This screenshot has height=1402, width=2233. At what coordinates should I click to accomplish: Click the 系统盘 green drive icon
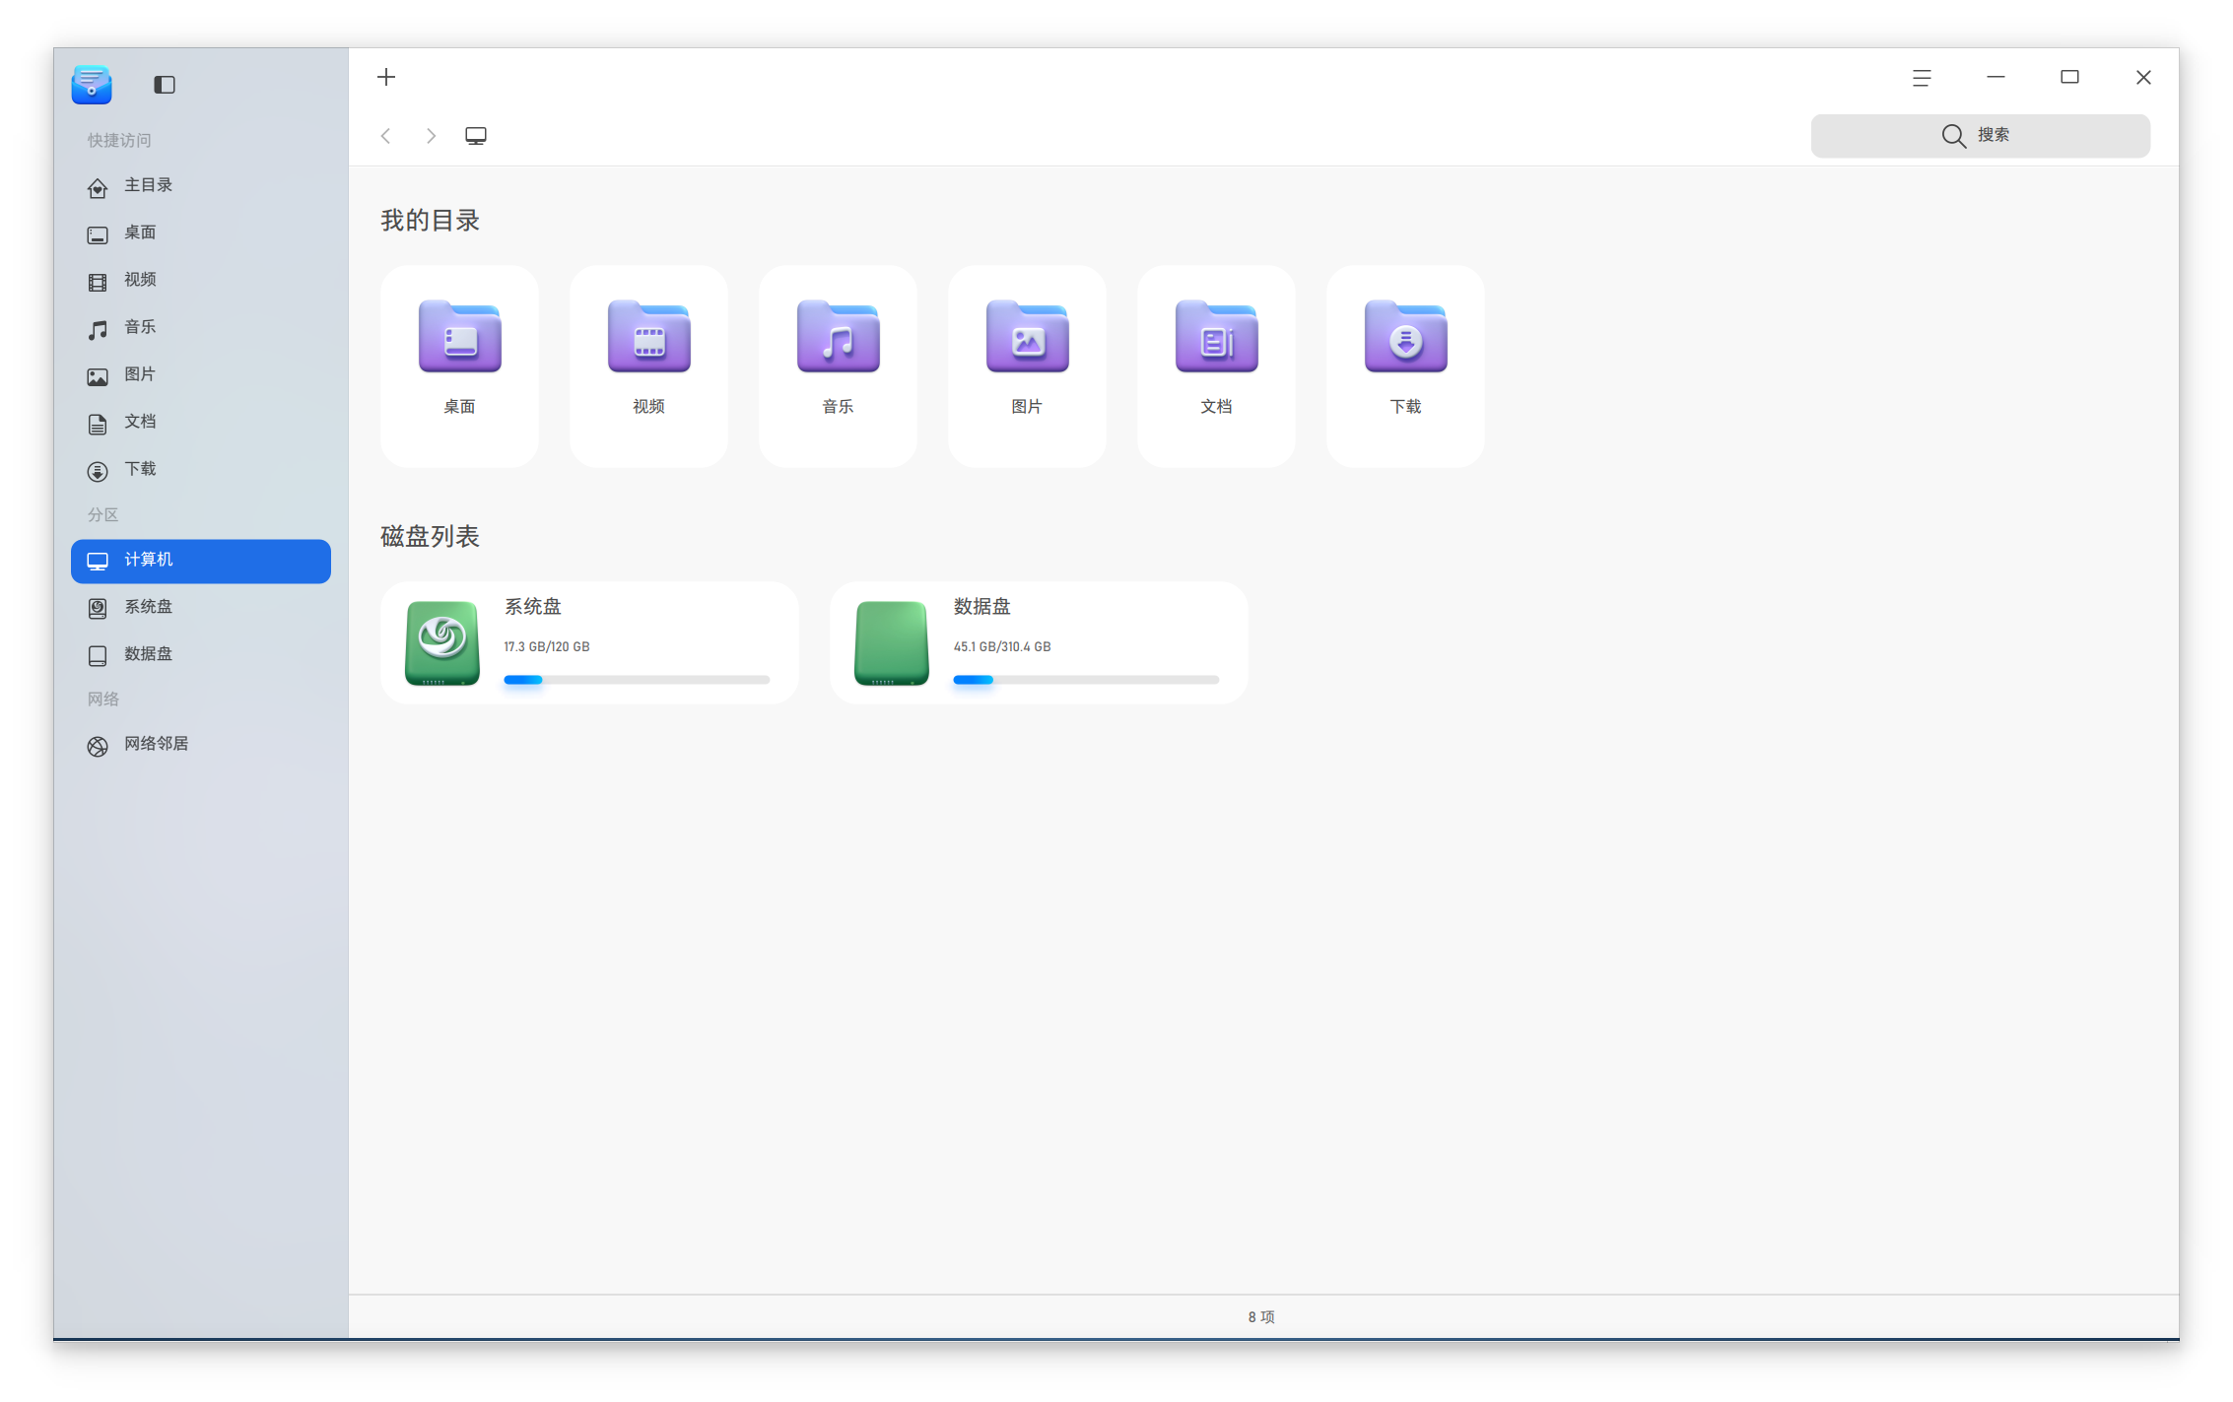coord(442,642)
